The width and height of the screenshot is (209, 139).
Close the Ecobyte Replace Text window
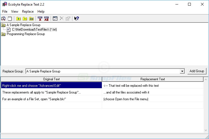(202, 4)
